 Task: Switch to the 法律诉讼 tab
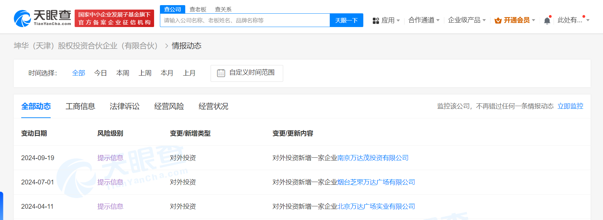click(x=125, y=106)
